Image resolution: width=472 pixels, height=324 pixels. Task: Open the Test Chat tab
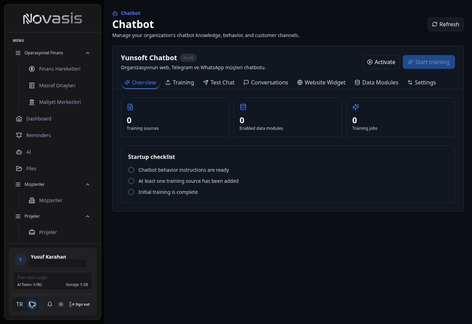[219, 82]
